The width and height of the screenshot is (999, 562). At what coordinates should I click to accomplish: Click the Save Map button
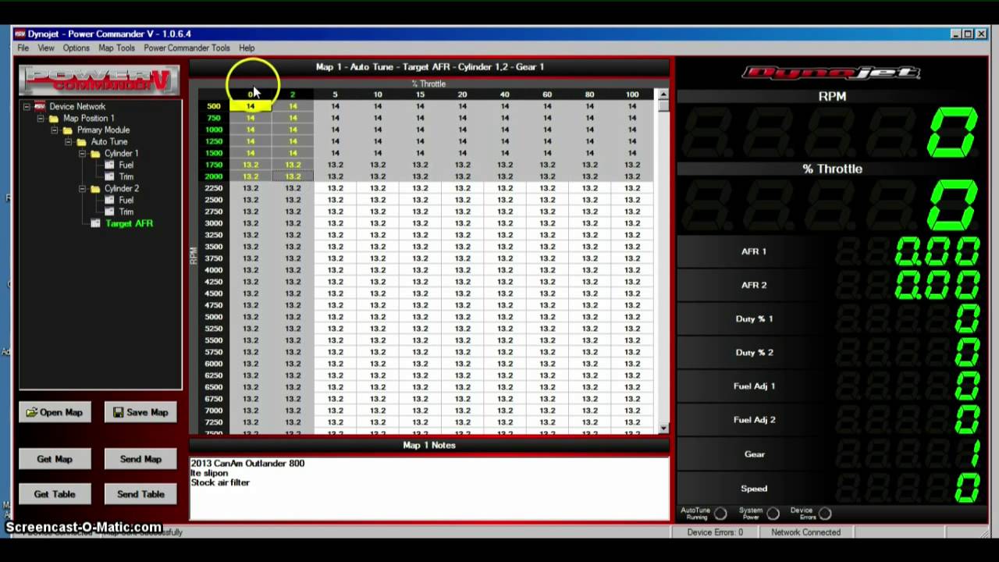point(140,412)
